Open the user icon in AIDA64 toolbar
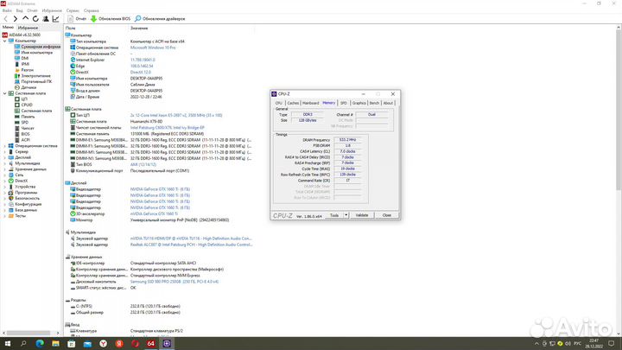This screenshot has width=622, height=350. click(x=46, y=19)
